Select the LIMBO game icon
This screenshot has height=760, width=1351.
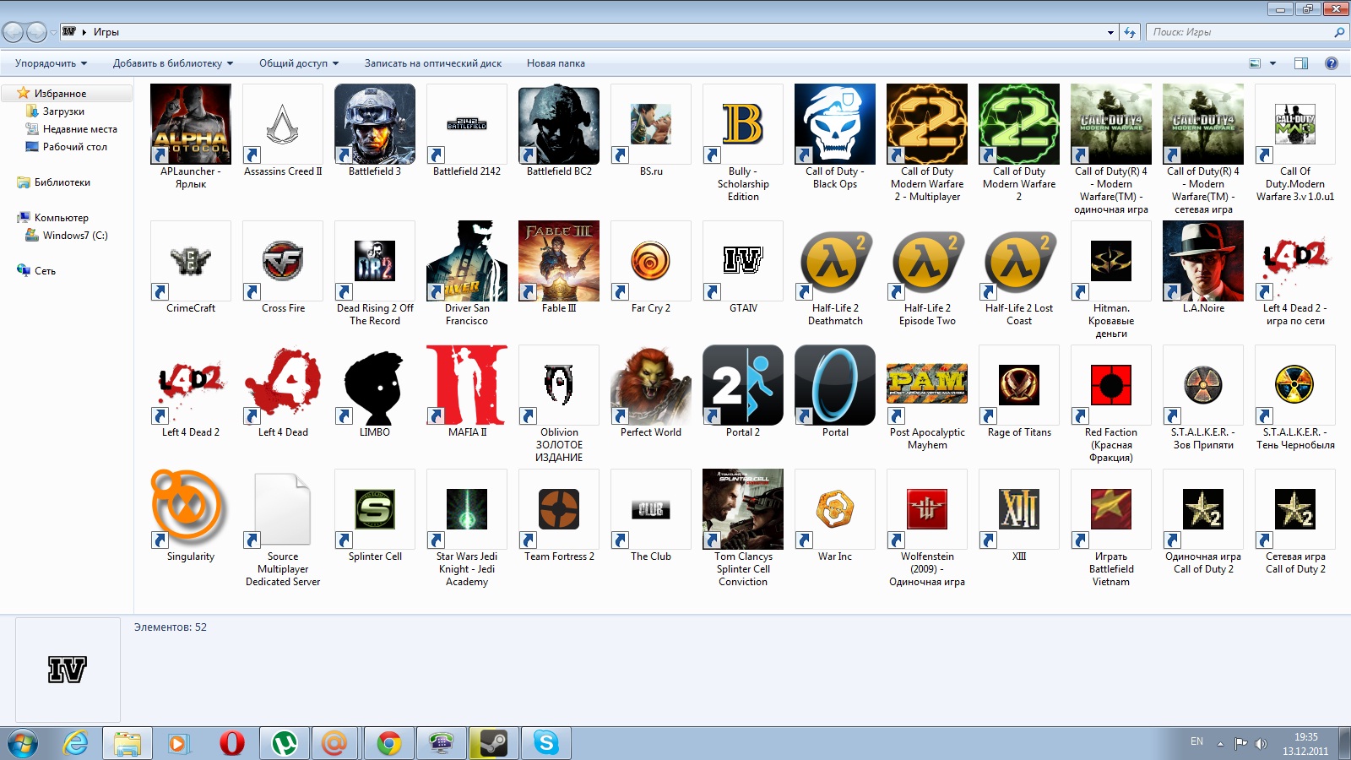(374, 385)
